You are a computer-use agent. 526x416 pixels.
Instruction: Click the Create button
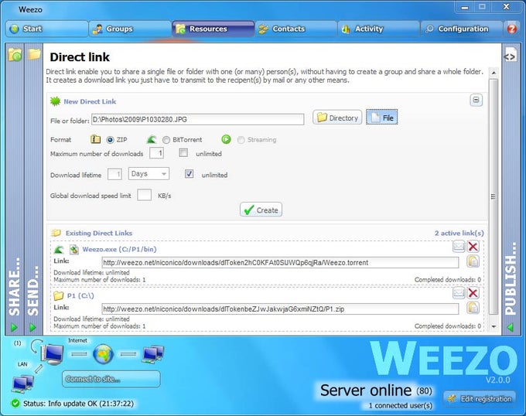(261, 210)
